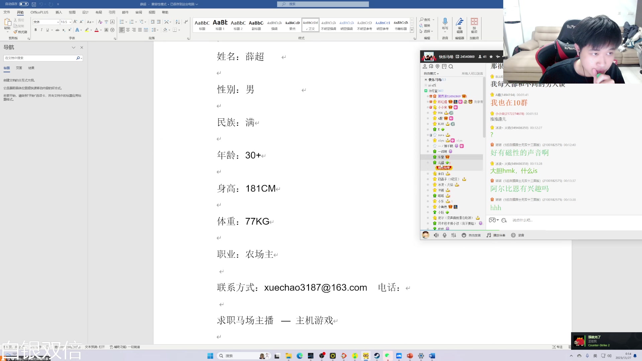642x361 pixels.
Task: Click the Increase Font Size icon
Action: pyautogui.click(x=75, y=22)
